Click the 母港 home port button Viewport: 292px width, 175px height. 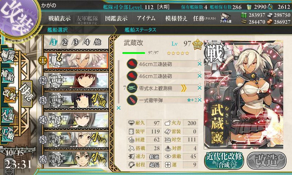(27, 94)
